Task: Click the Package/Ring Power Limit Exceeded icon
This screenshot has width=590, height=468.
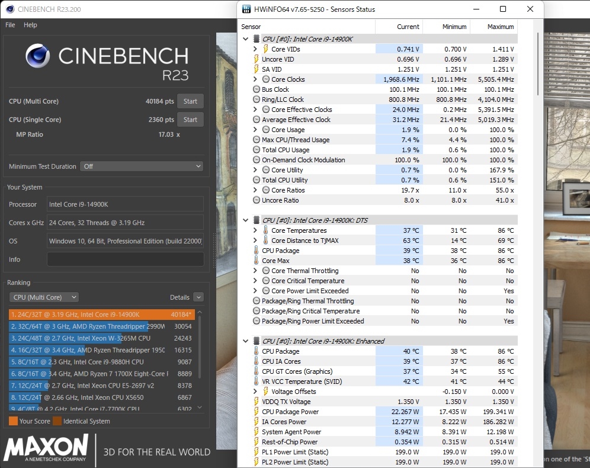Action: (256, 321)
